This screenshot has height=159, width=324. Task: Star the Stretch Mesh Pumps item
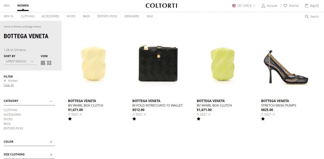pyautogui.click(x=263, y=119)
